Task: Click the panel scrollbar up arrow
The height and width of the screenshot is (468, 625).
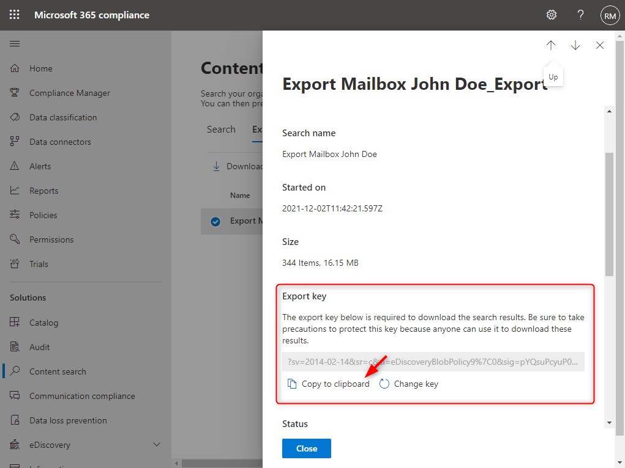Action: click(609, 111)
